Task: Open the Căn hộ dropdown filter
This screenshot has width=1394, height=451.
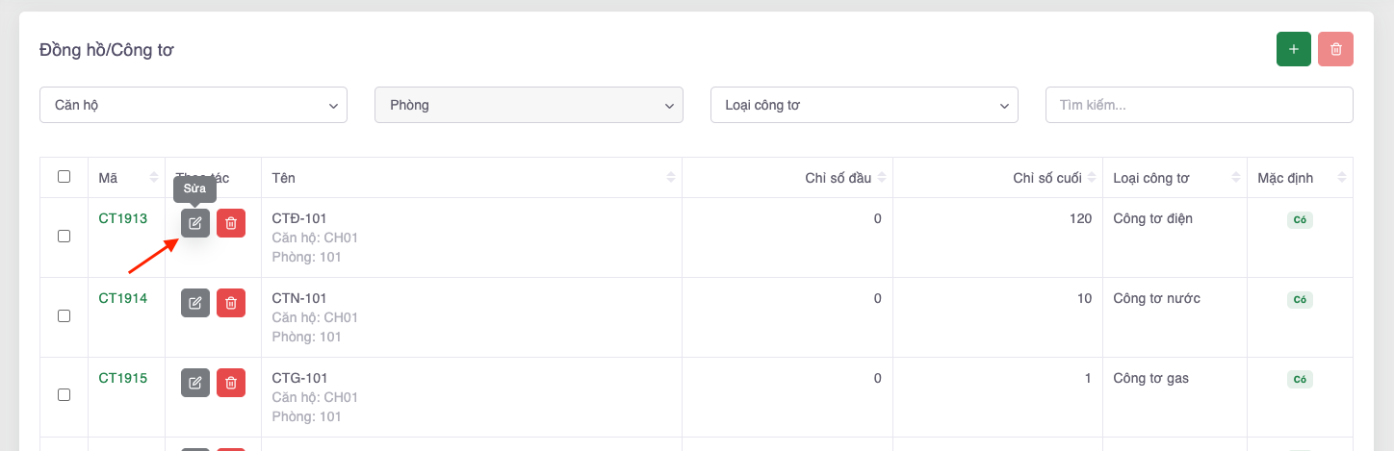Action: (193, 105)
